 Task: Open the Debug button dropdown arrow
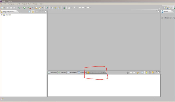(x=22, y=8)
